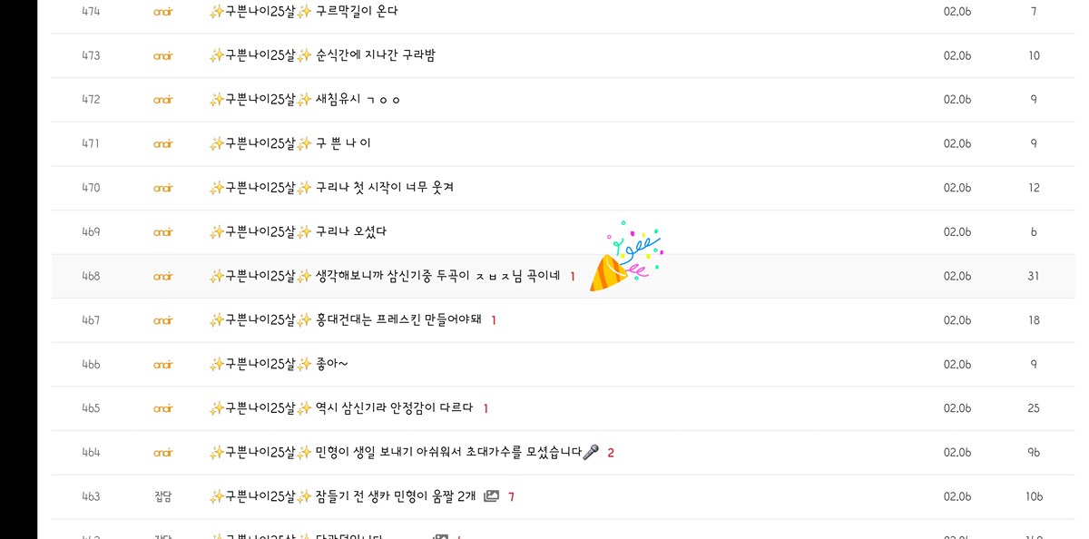The image size is (1089, 539).
Task: Click the party popper emoji sticker
Action: click(x=626, y=257)
